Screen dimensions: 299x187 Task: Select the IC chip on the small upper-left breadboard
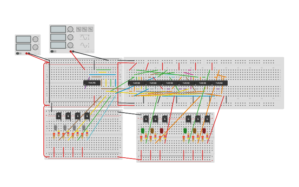pyautogui.click(x=92, y=83)
